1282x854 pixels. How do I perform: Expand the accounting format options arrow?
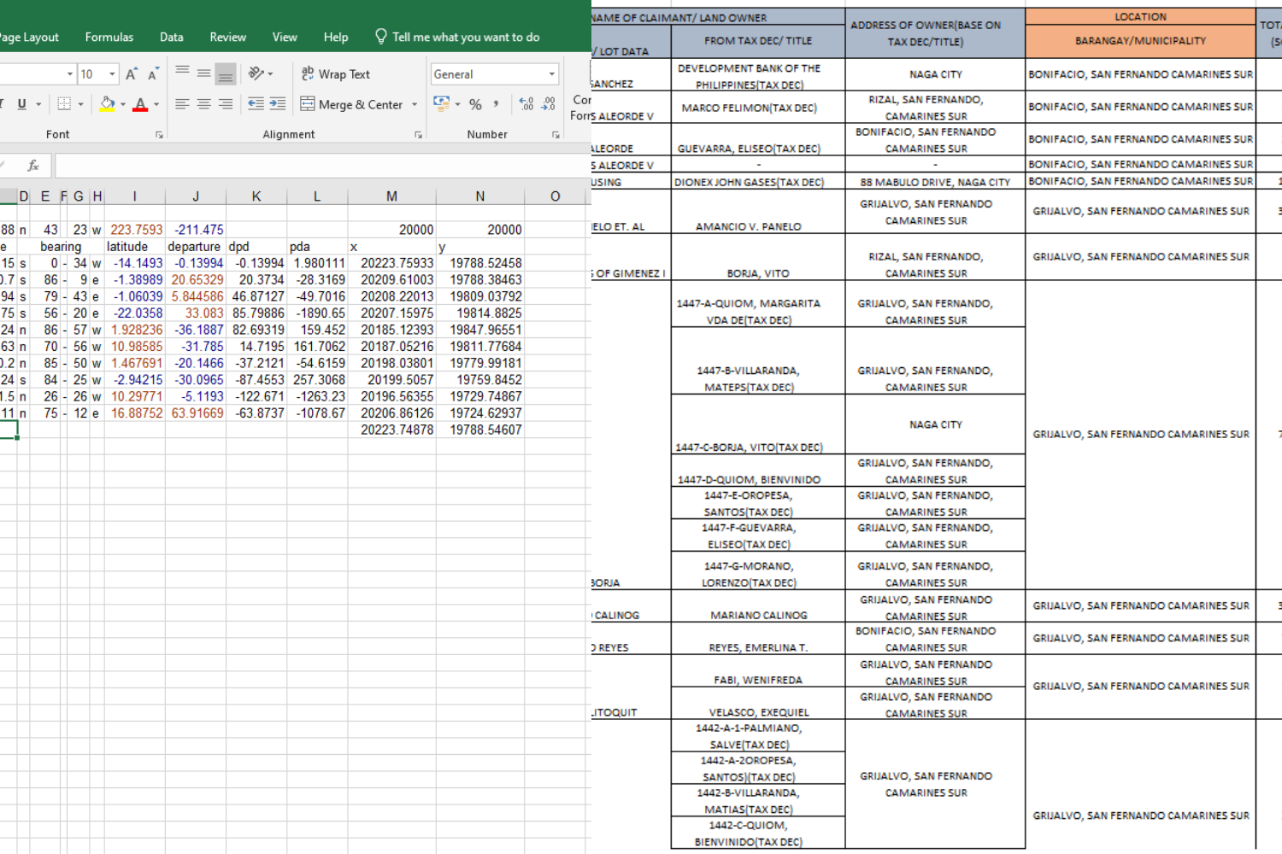pos(457,104)
